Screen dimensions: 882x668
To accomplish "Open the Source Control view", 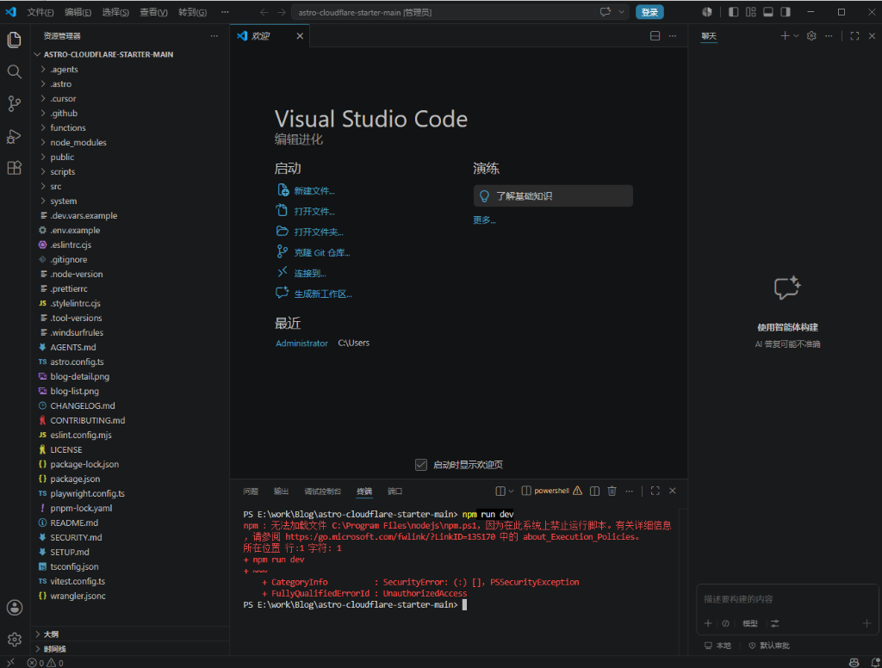I will [x=14, y=103].
